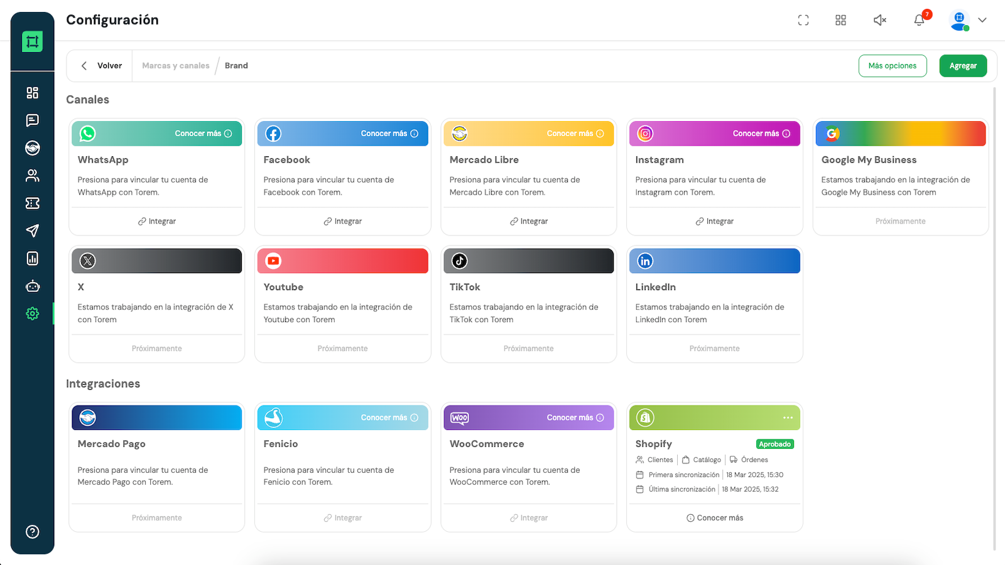The image size is (1005, 565).
Task: Click the X logo icon
Action: pyautogui.click(x=87, y=261)
